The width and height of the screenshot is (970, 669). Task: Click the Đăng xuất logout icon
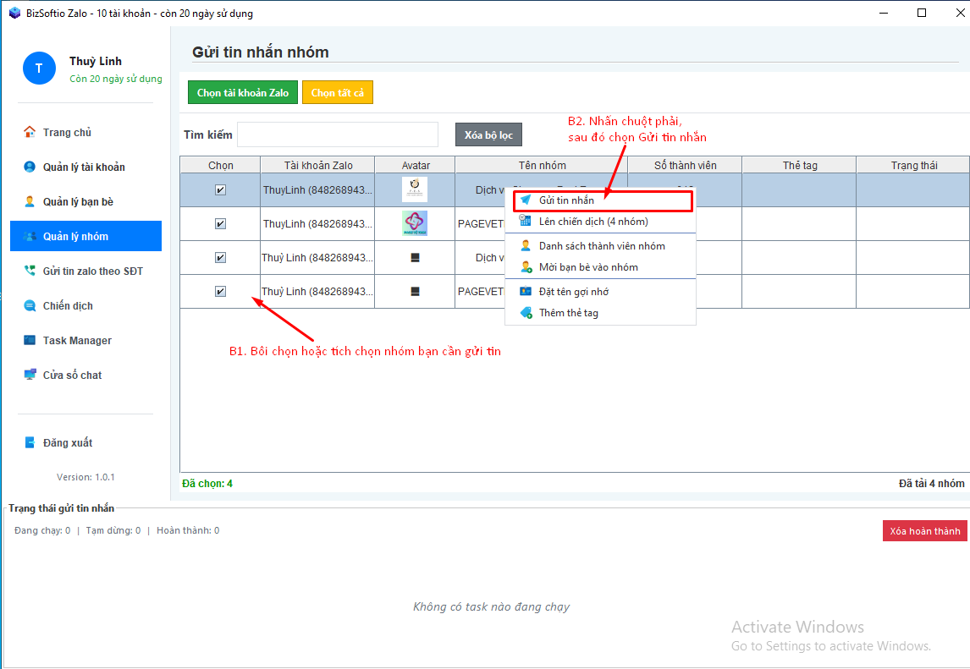30,442
